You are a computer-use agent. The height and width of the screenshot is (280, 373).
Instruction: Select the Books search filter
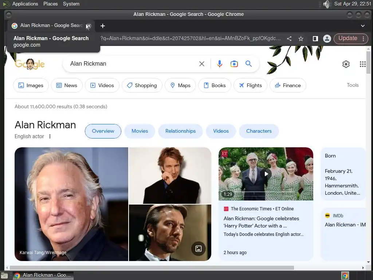(x=215, y=85)
